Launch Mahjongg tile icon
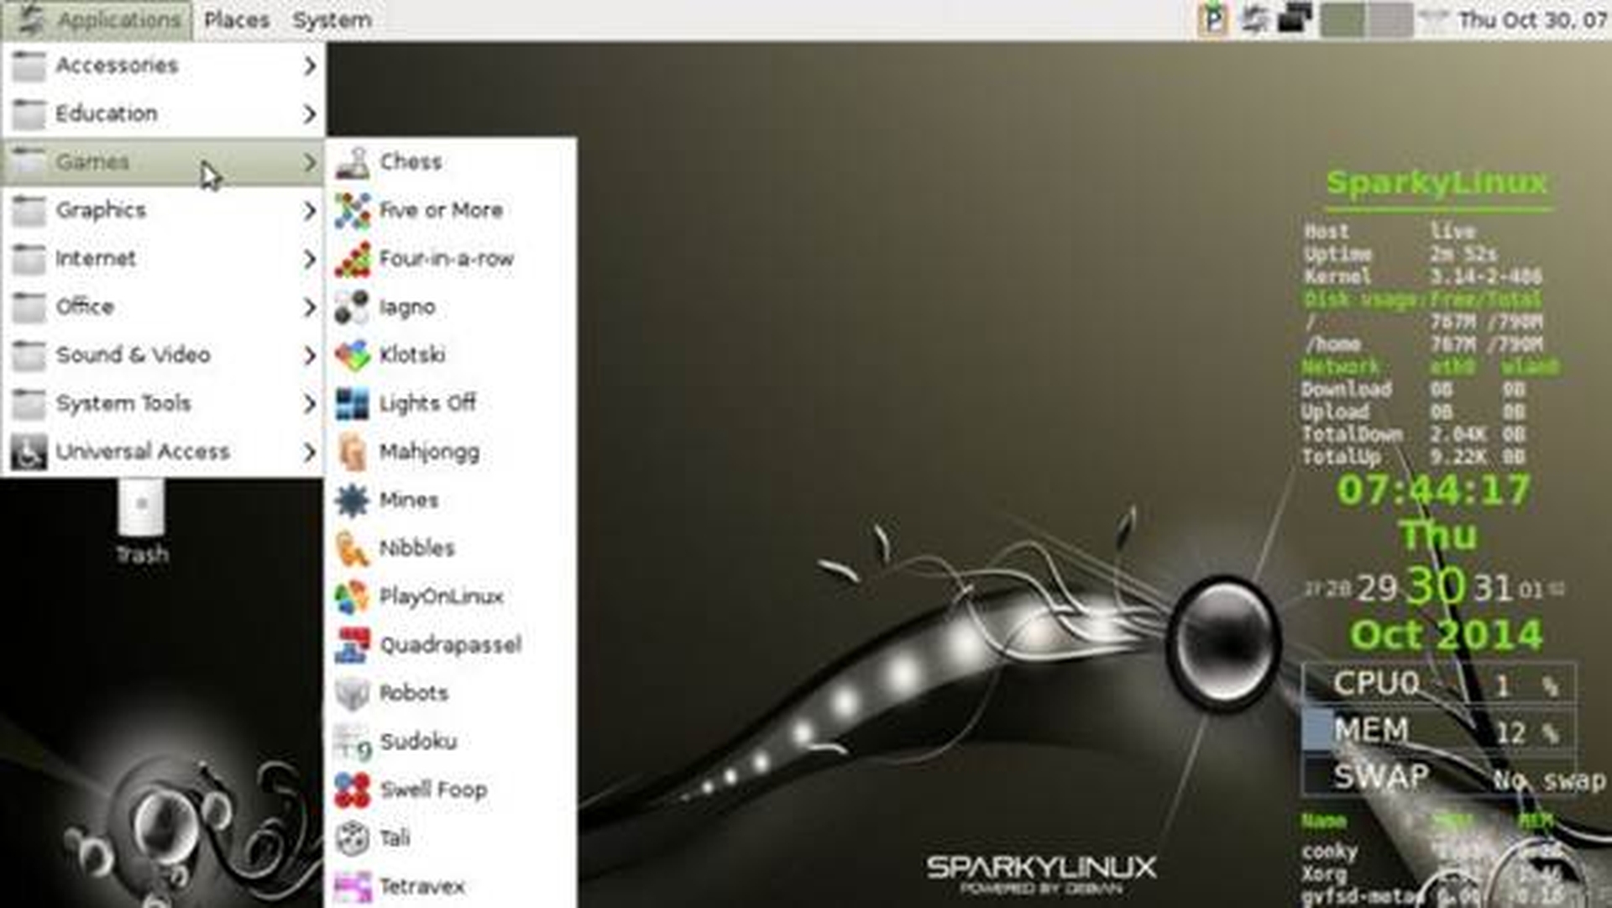 (x=353, y=452)
